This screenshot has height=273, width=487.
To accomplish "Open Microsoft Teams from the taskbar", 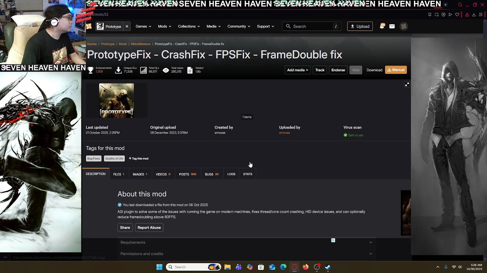I will tap(239, 267).
